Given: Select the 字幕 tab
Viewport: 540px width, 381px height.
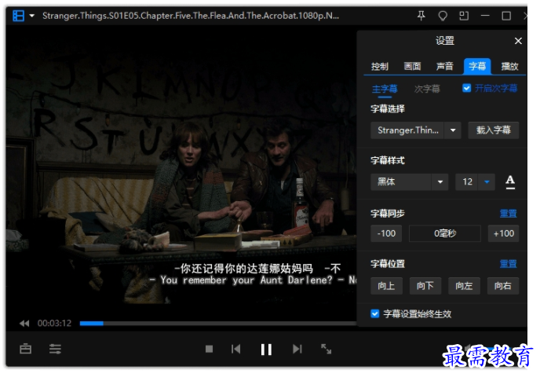Looking at the screenshot, I should pos(477,66).
